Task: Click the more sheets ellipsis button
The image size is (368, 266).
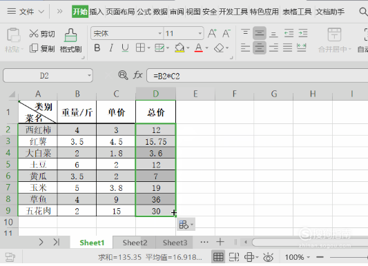Action: [x=204, y=242]
